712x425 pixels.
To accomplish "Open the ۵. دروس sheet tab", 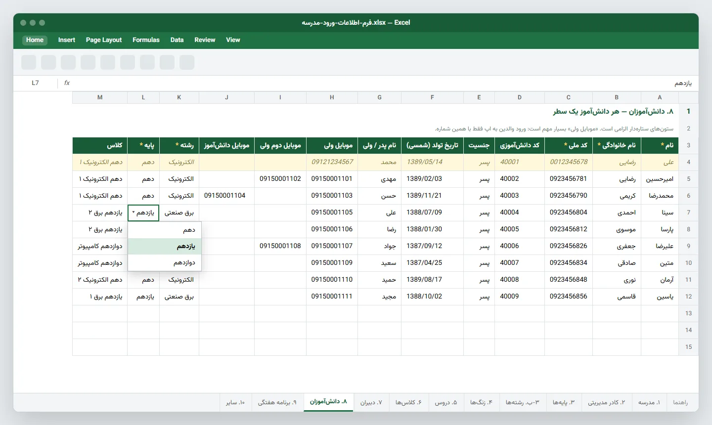I will tap(446, 402).
